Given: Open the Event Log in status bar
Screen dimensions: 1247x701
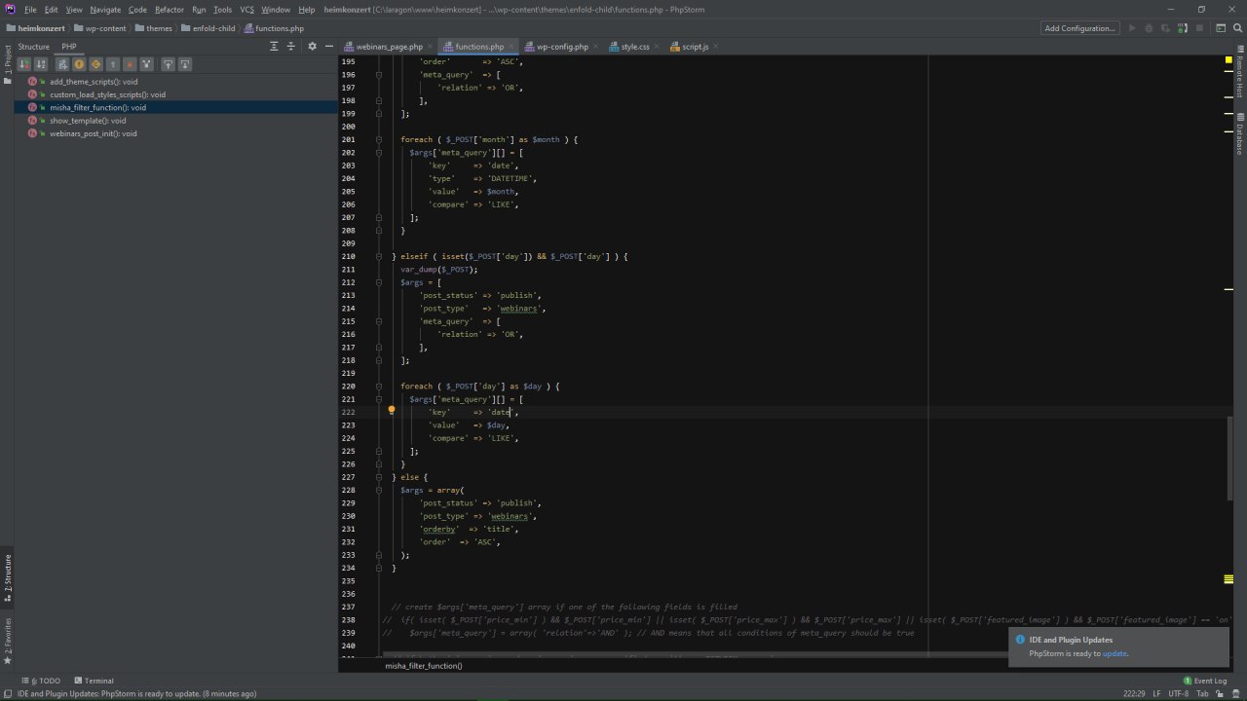Looking at the screenshot, I should pos(1204,681).
